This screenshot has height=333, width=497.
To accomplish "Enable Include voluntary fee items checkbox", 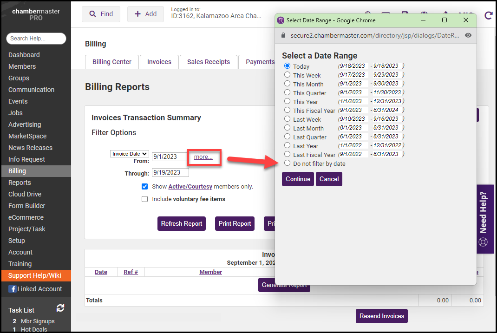I will coord(145,199).
